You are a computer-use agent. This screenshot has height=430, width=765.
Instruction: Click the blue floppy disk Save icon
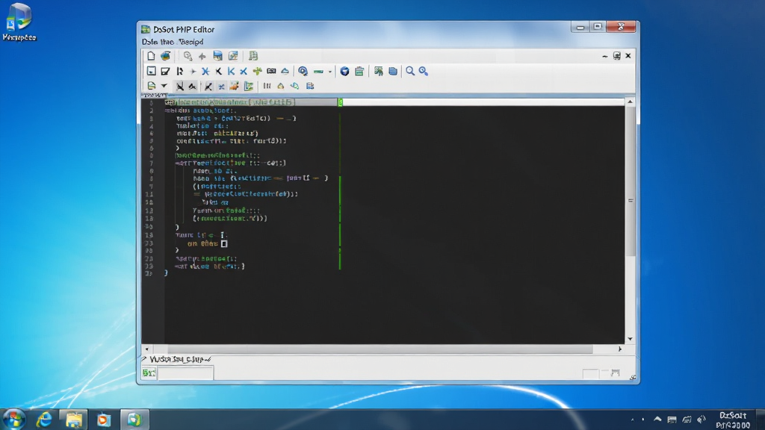217,56
